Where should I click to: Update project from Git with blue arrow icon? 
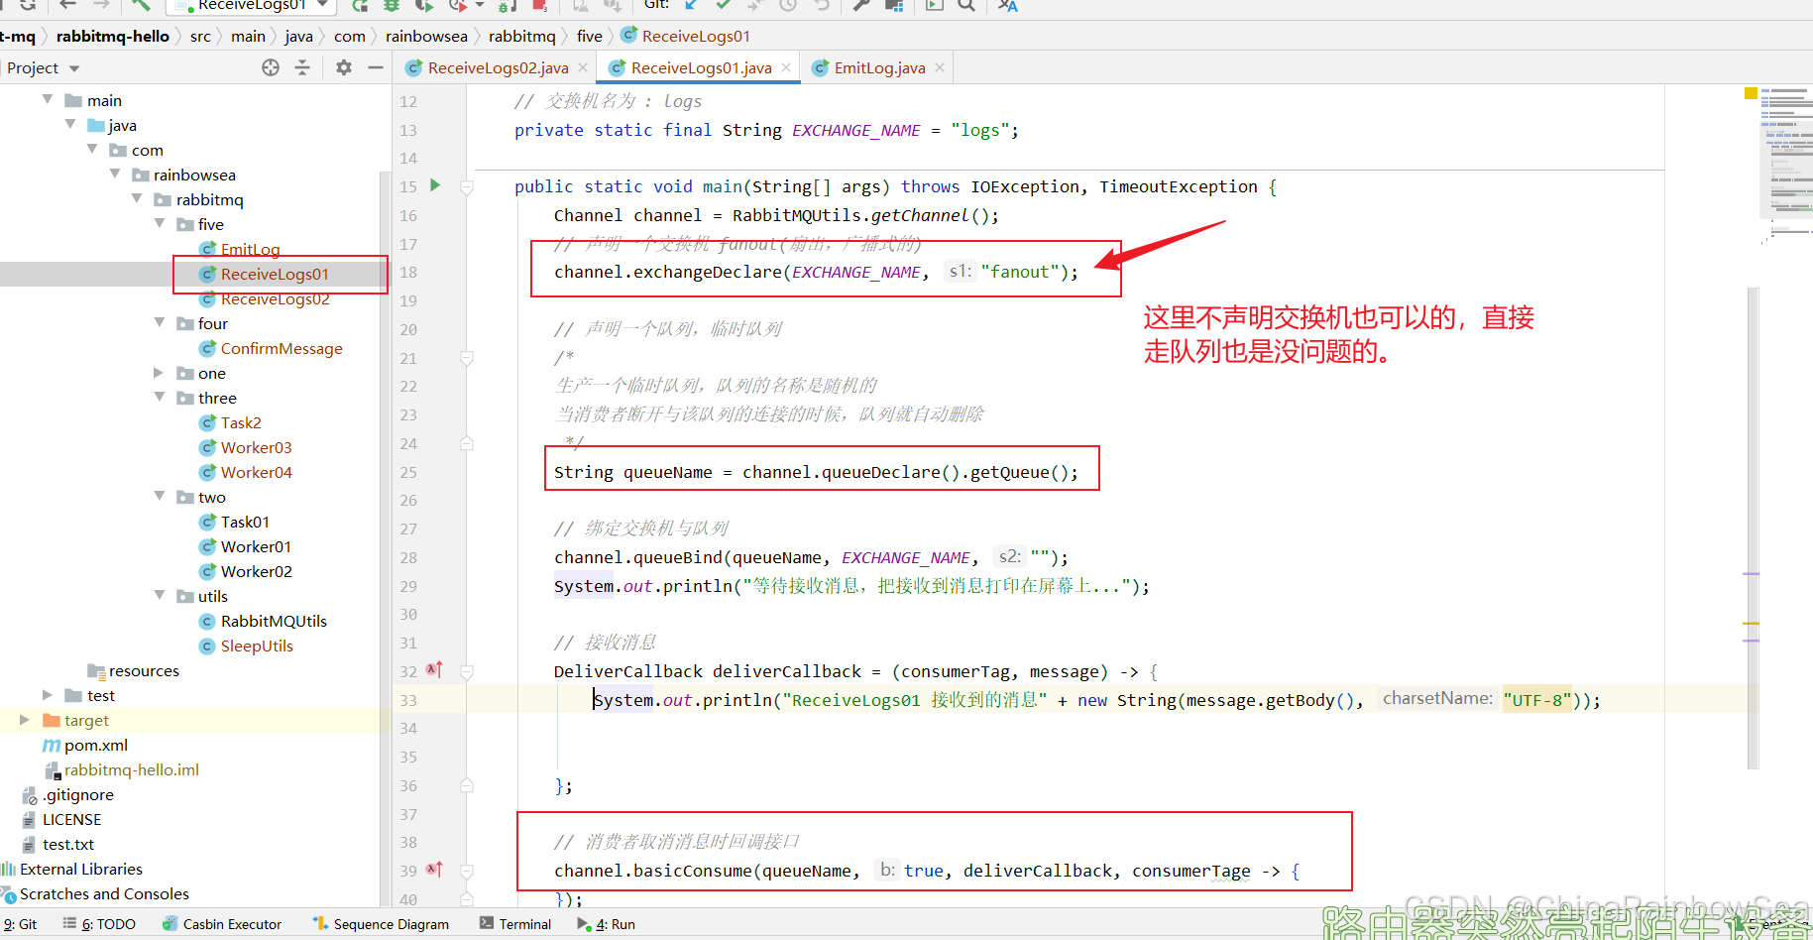point(691,6)
